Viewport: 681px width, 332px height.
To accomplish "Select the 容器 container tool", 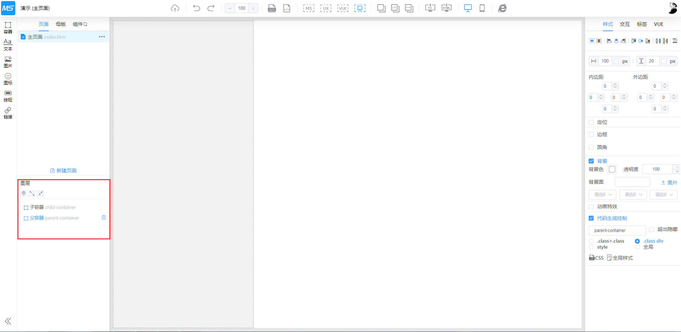I will [8, 27].
